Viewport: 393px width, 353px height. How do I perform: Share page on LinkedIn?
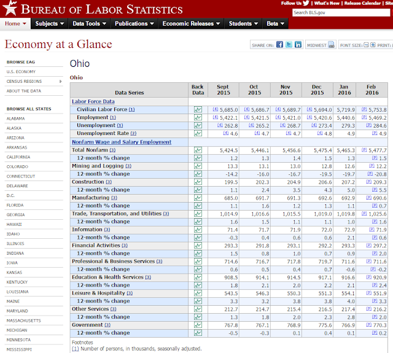pyautogui.click(x=298, y=45)
